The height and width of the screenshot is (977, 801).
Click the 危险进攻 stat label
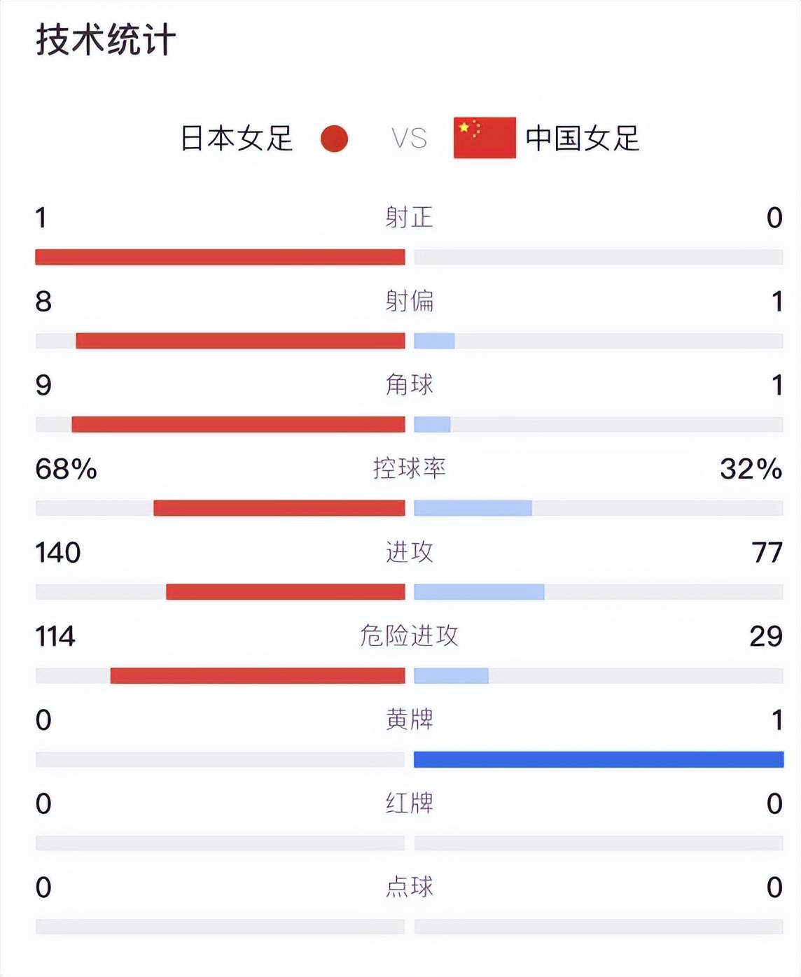pos(409,635)
